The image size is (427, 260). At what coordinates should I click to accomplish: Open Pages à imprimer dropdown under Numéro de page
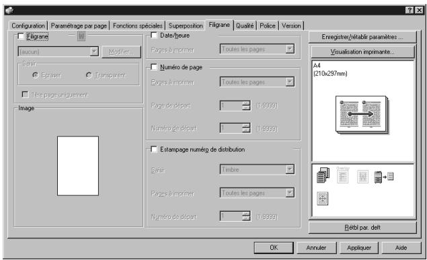pyautogui.click(x=257, y=82)
